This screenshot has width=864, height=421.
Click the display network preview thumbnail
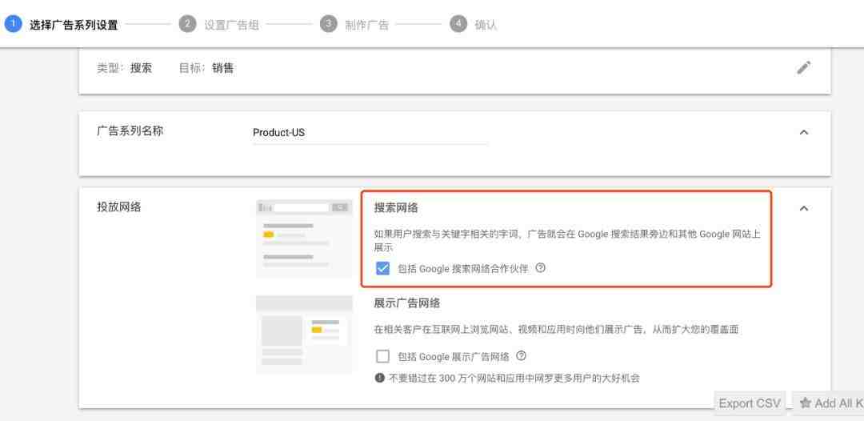point(304,335)
